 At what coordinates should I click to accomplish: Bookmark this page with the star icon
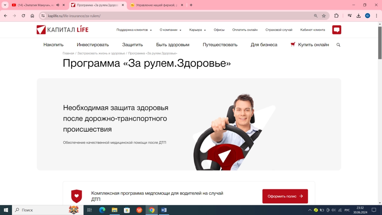(x=324, y=16)
